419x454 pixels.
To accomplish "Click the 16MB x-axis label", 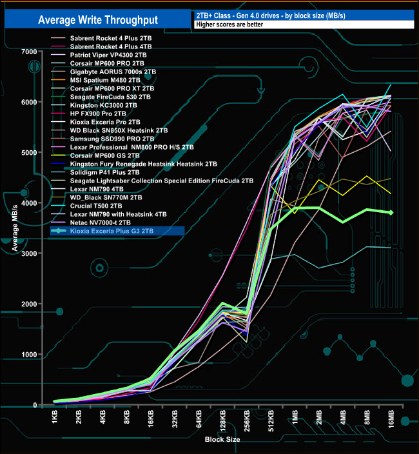I will [x=391, y=419].
